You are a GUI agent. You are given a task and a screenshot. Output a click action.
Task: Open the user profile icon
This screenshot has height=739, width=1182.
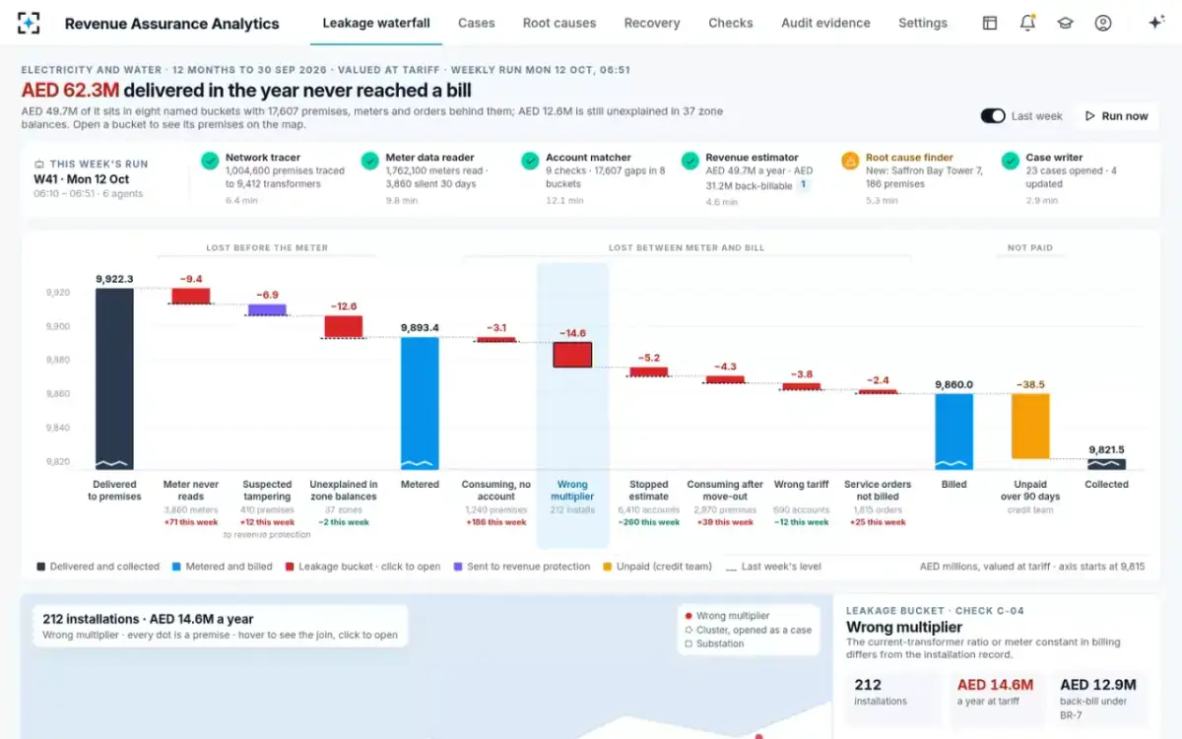(1103, 23)
